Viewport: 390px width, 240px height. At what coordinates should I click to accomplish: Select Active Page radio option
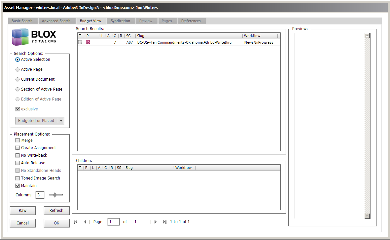coord(18,69)
